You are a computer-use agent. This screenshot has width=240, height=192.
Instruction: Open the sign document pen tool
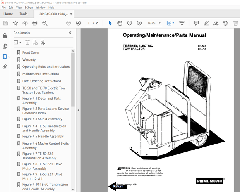(x=216, y=23)
